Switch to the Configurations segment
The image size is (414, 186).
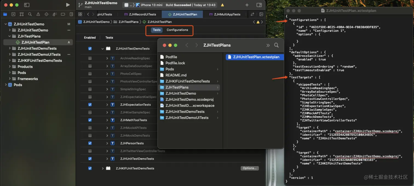pyautogui.click(x=177, y=30)
